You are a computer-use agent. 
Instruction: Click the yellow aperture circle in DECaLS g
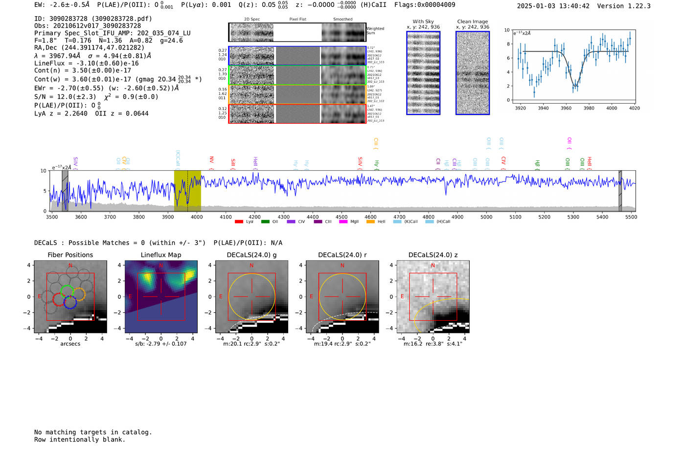tap(252, 297)
